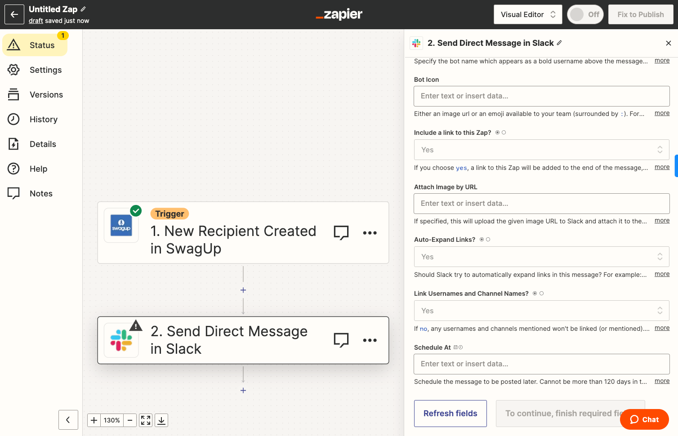Click the SwagUp app icon on trigger step

pyautogui.click(x=121, y=225)
